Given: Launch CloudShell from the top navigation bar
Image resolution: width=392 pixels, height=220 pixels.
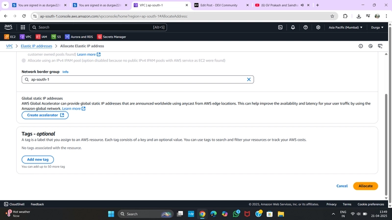Looking at the screenshot, I should [x=280, y=27].
